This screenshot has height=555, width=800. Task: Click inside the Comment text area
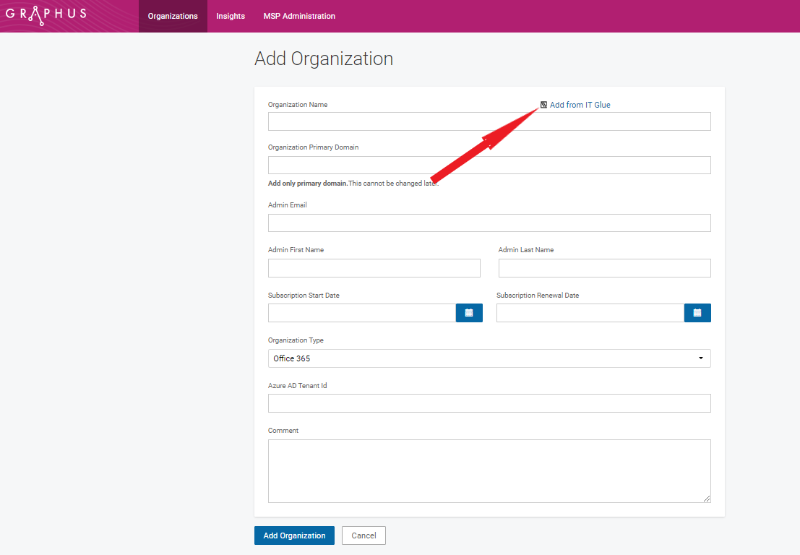point(489,471)
